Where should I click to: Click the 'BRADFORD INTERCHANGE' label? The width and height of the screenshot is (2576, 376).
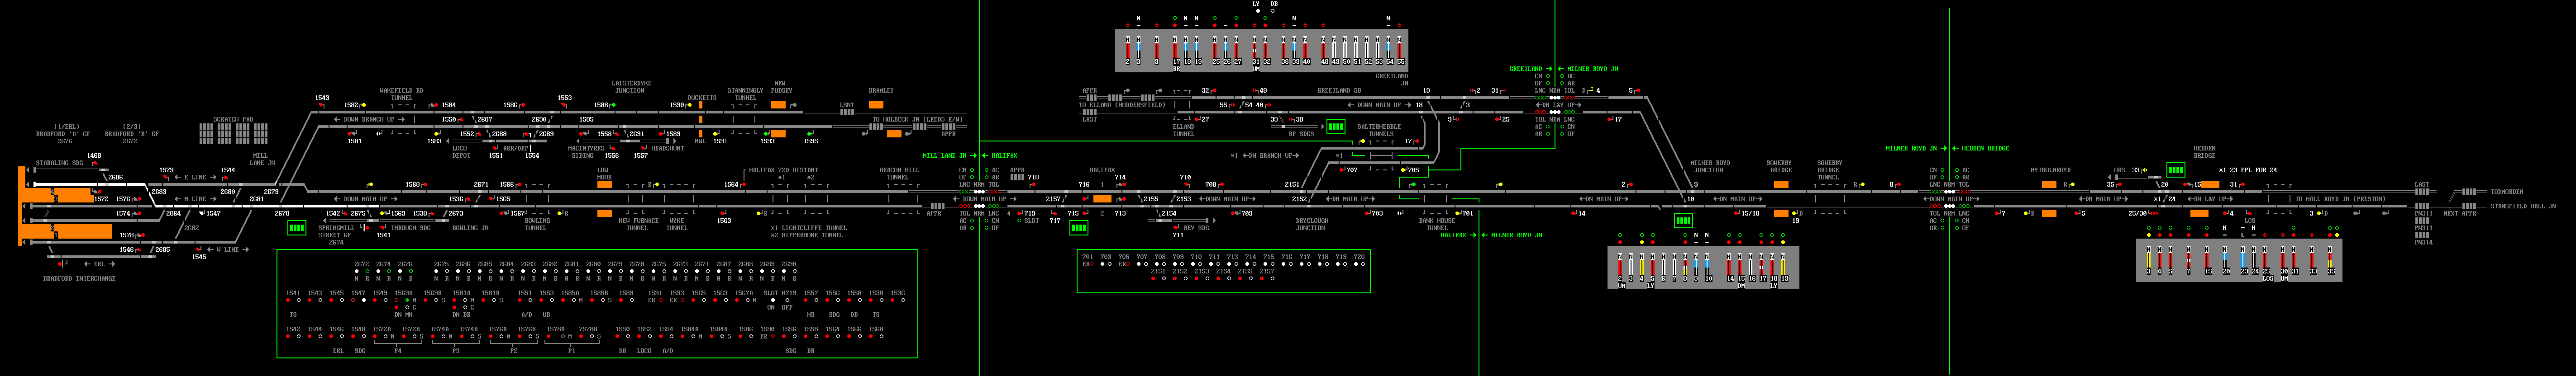(79, 278)
